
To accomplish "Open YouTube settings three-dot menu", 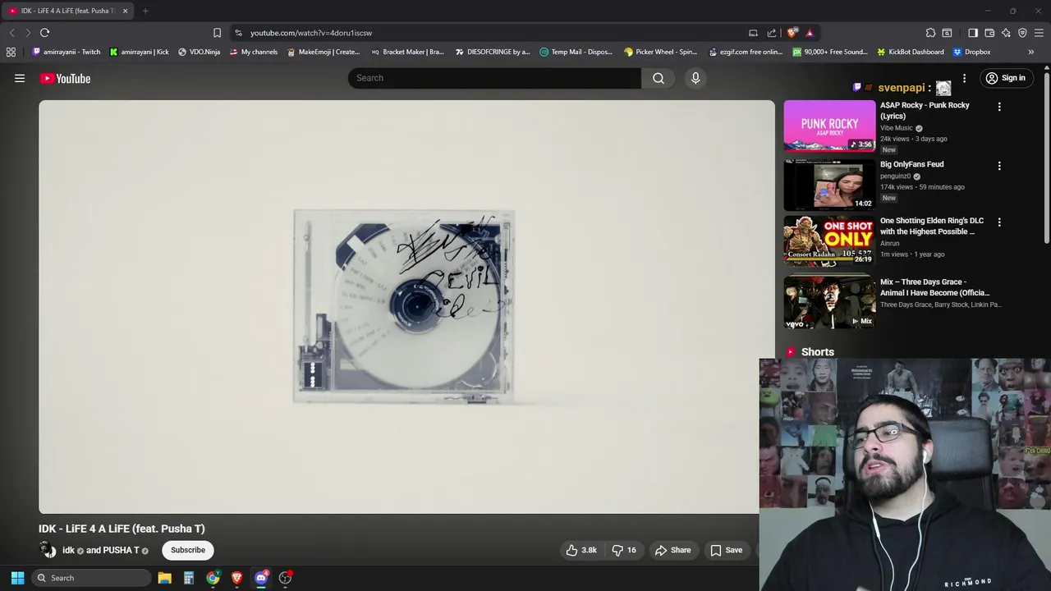I will pos(965,78).
